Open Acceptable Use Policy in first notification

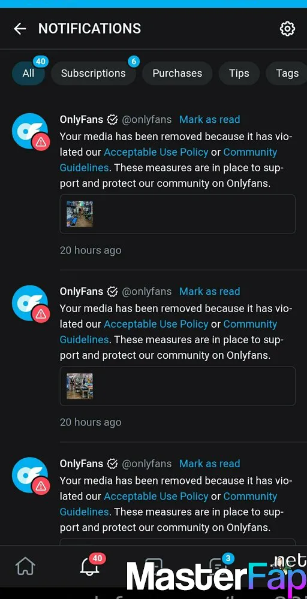156,152
